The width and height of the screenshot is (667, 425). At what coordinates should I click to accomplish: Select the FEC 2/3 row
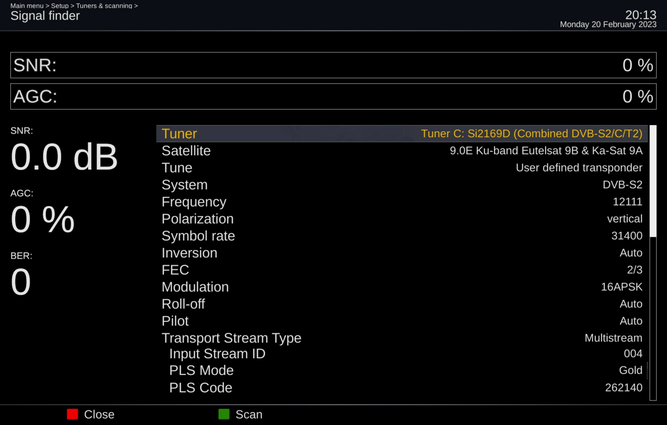pos(401,270)
